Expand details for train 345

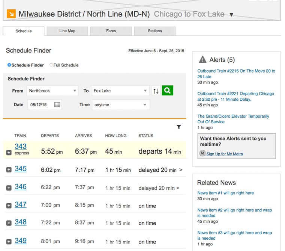click(9, 170)
